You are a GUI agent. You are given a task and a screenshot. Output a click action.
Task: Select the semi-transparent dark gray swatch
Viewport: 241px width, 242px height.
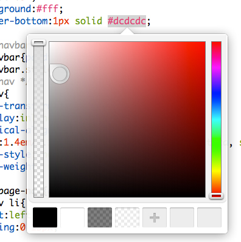100,217
